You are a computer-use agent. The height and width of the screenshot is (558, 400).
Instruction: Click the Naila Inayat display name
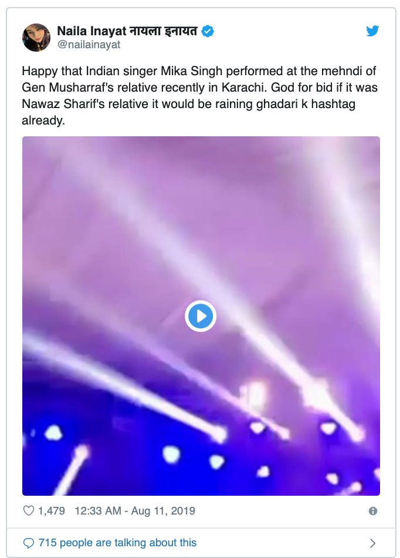click(91, 31)
